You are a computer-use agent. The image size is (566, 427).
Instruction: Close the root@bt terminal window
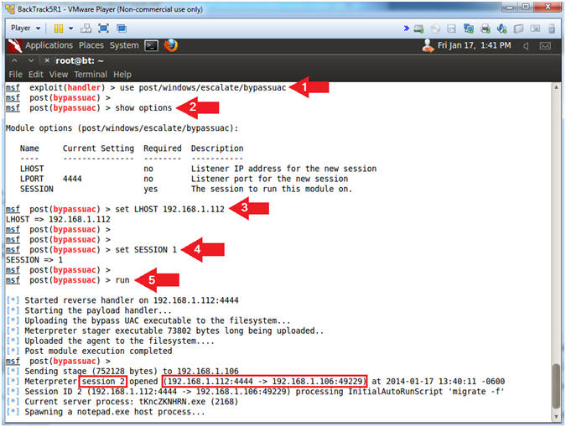click(47, 60)
